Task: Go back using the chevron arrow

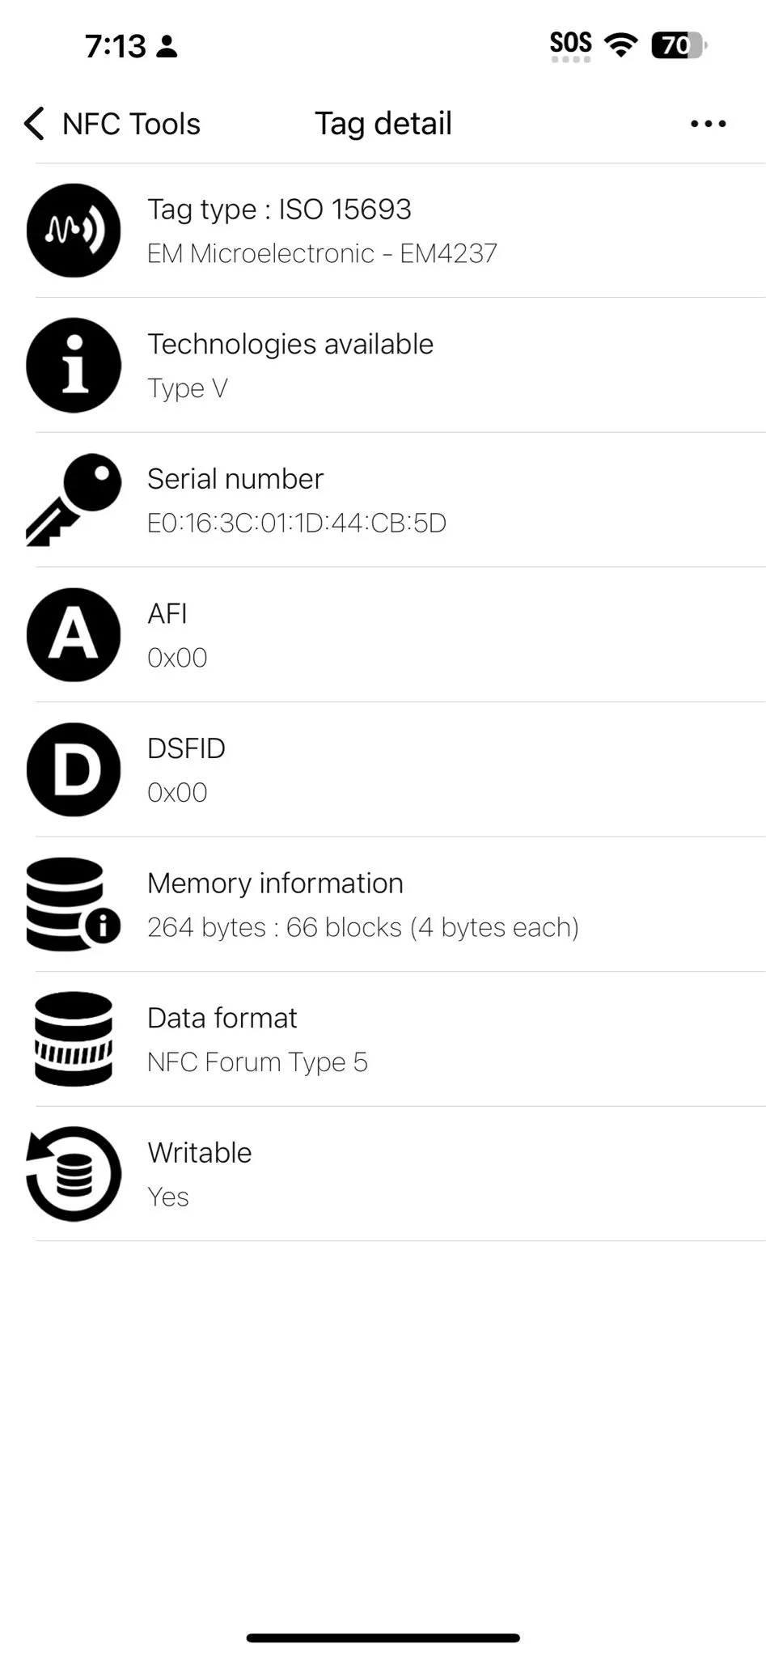Action: 34,124
